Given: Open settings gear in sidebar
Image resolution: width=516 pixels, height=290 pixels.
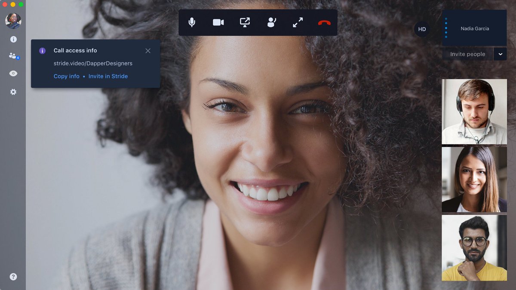Looking at the screenshot, I should coord(13,92).
